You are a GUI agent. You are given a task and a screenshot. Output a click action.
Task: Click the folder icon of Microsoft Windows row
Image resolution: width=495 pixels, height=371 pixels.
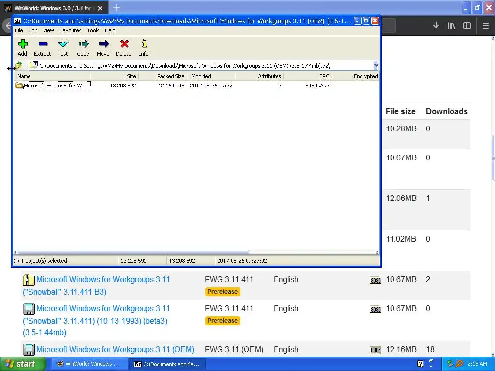click(19, 86)
